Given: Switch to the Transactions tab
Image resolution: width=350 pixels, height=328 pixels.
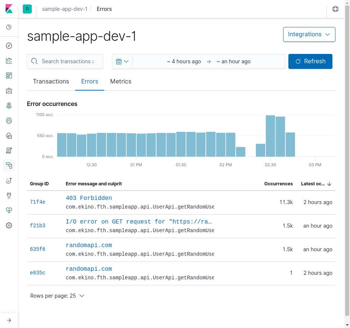Looking at the screenshot, I should click(51, 82).
